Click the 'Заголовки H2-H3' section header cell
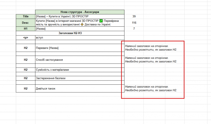211x124 pixels. [x=70, y=33]
